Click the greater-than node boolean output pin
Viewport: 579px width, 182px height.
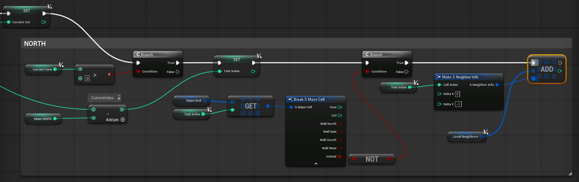click(109, 74)
